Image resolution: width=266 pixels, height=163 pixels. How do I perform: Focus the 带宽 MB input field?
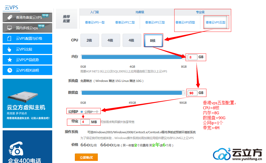85,122
